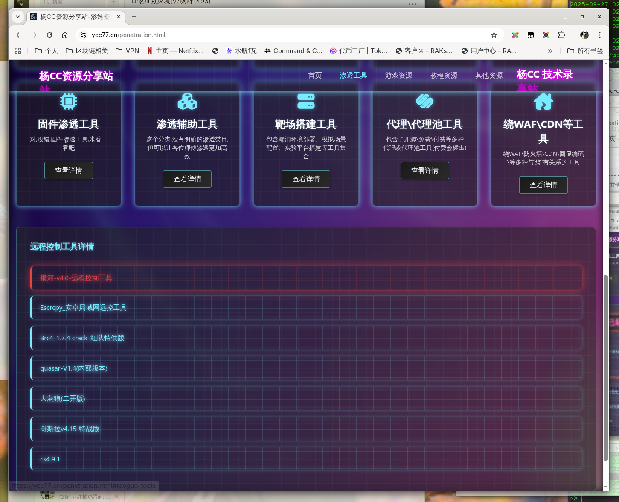The image size is (619, 502).
Task: Open the VPN bookmark folder
Action: [127, 51]
